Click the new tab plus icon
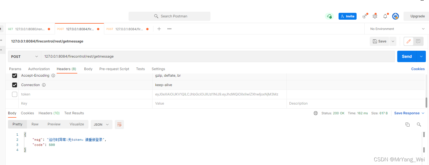429x165 pixels. [159, 29]
